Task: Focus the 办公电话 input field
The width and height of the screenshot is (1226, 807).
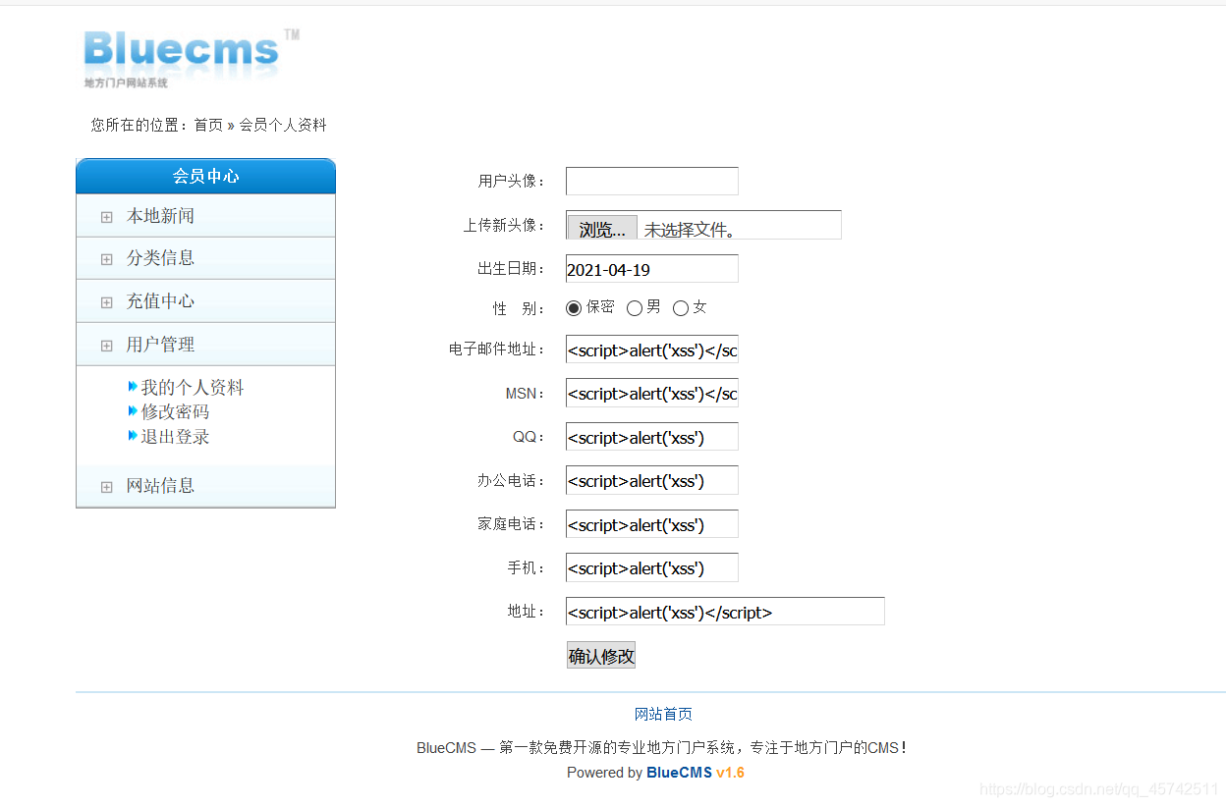Action: tap(652, 480)
